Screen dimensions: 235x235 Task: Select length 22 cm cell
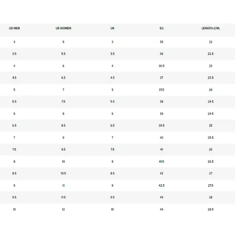click(x=211, y=42)
